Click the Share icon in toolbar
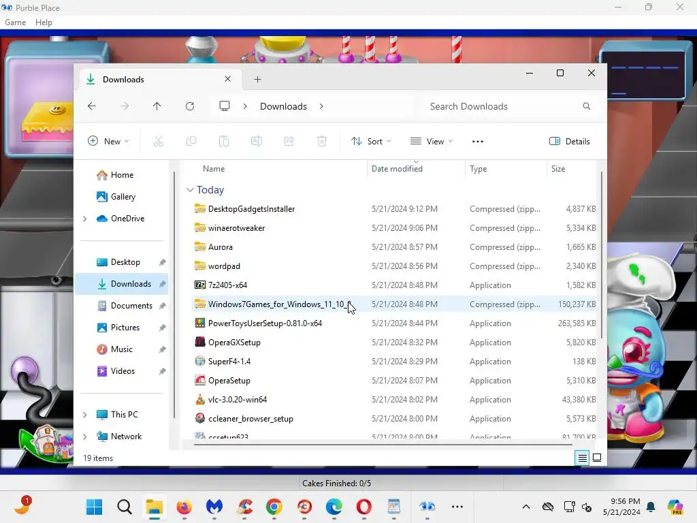Viewport: 697px width, 523px height. click(x=289, y=142)
